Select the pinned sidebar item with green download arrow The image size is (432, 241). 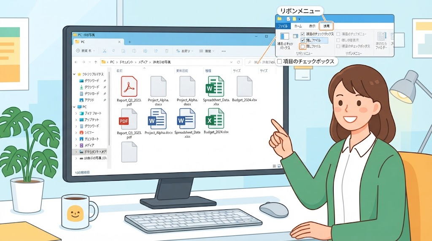tap(89, 87)
